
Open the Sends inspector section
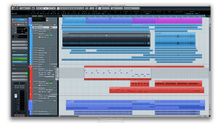click(x=20, y=76)
